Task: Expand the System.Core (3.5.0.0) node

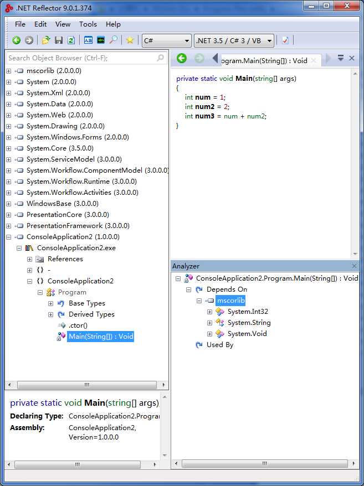Action: pyautogui.click(x=9, y=148)
